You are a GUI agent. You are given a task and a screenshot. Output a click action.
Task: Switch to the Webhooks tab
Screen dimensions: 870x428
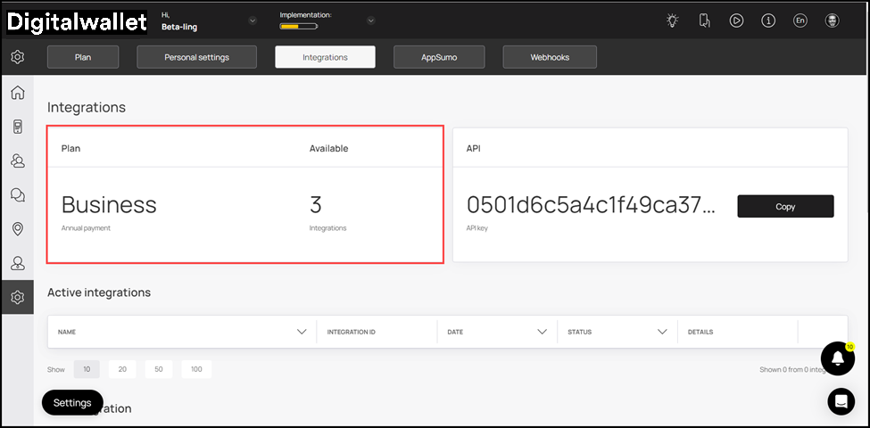[x=550, y=57]
